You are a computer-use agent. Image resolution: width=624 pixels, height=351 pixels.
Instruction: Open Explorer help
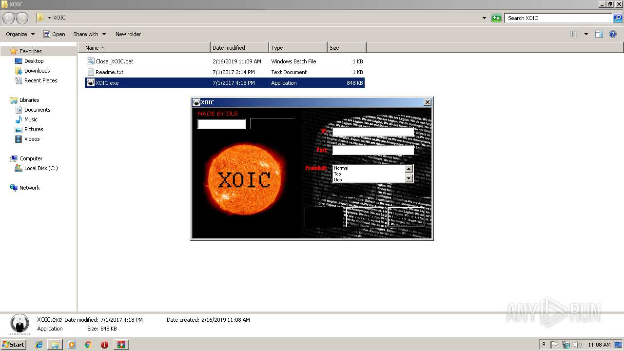click(x=613, y=34)
